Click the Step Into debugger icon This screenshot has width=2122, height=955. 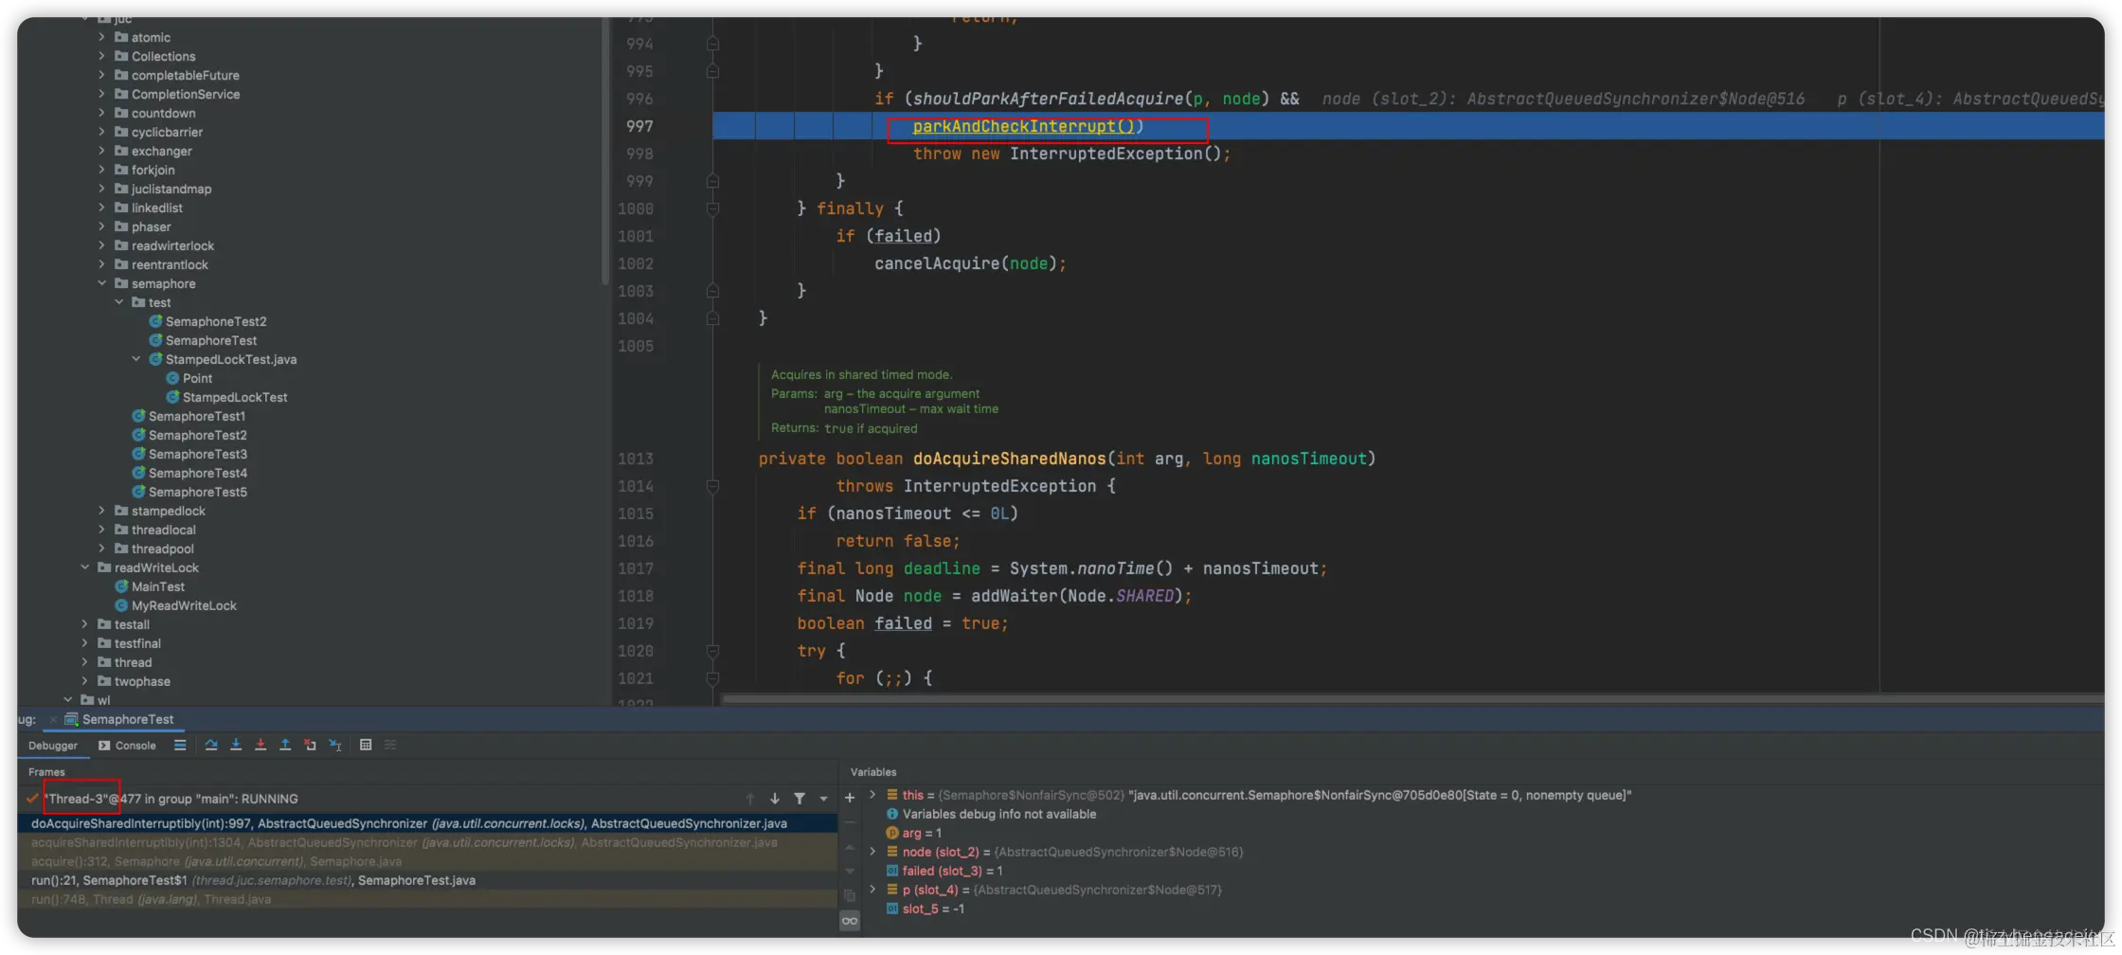(x=236, y=745)
